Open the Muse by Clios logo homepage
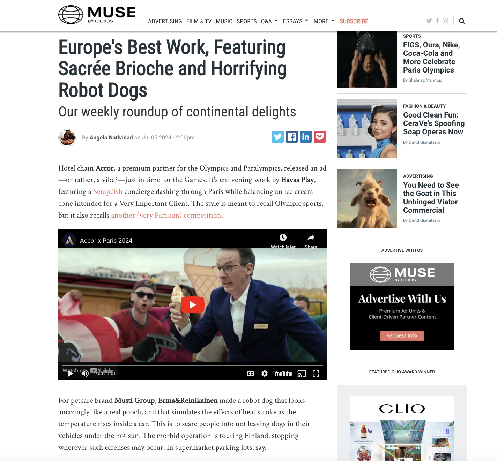 (x=97, y=15)
